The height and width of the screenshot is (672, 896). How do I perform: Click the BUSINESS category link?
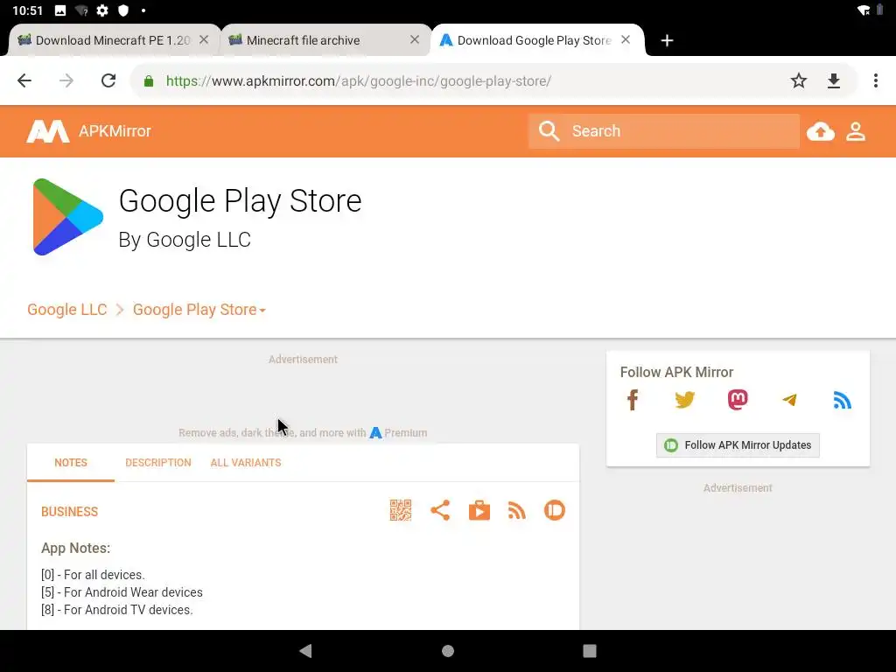69,511
